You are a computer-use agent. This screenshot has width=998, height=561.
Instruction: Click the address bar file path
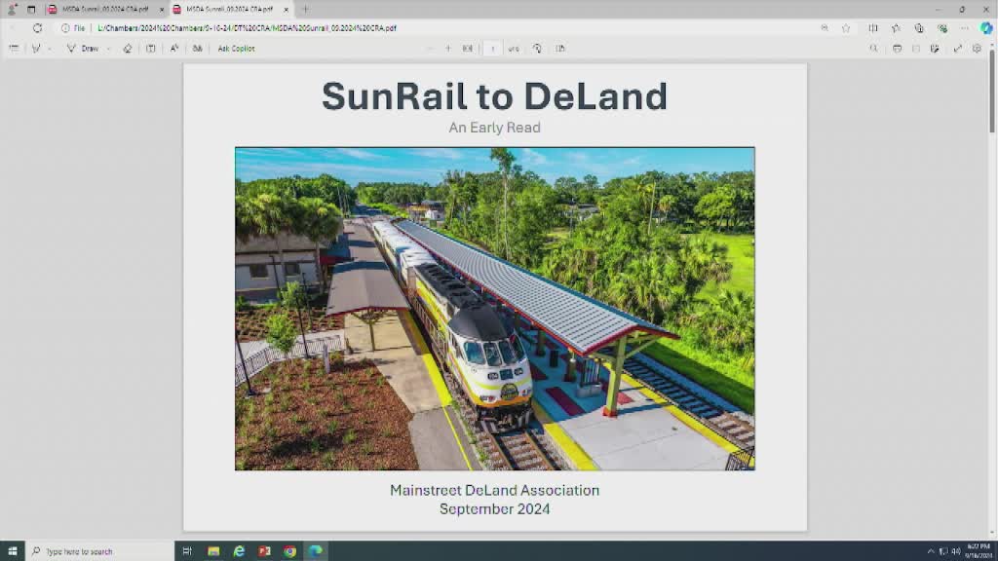(247, 28)
